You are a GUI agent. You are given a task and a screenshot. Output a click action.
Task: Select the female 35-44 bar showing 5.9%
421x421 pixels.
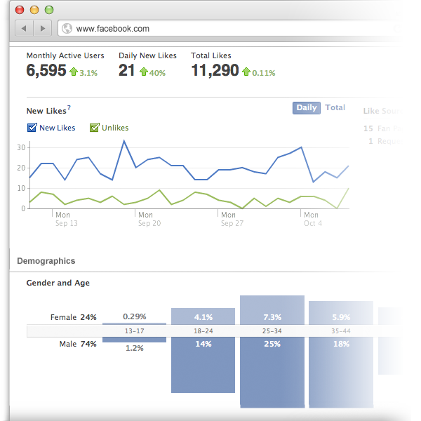(x=341, y=313)
